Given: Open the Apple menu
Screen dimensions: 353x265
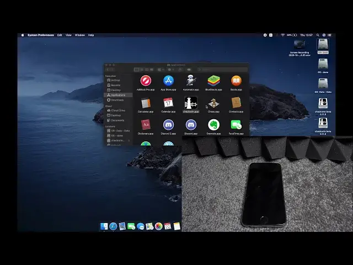Looking at the screenshot, I should tap(23, 35).
